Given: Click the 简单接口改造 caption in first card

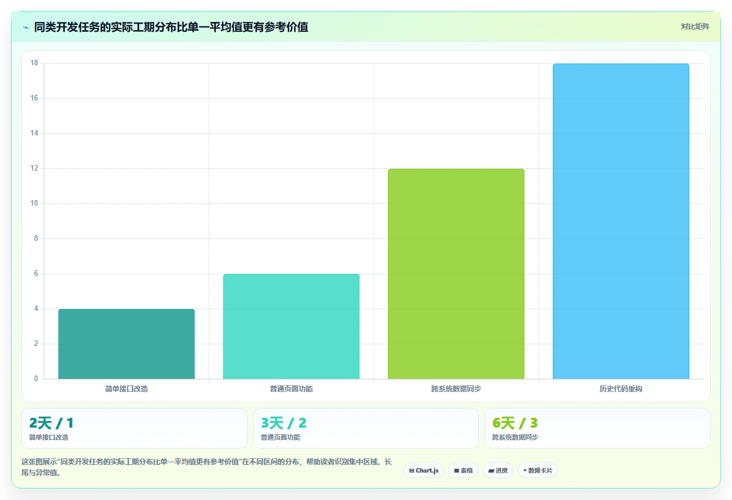Looking at the screenshot, I should tap(49, 438).
